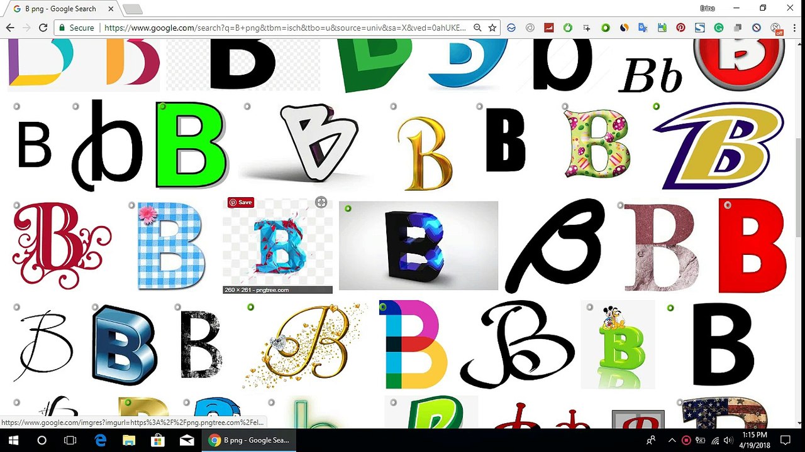Open the red chart extension icon

[549, 28]
